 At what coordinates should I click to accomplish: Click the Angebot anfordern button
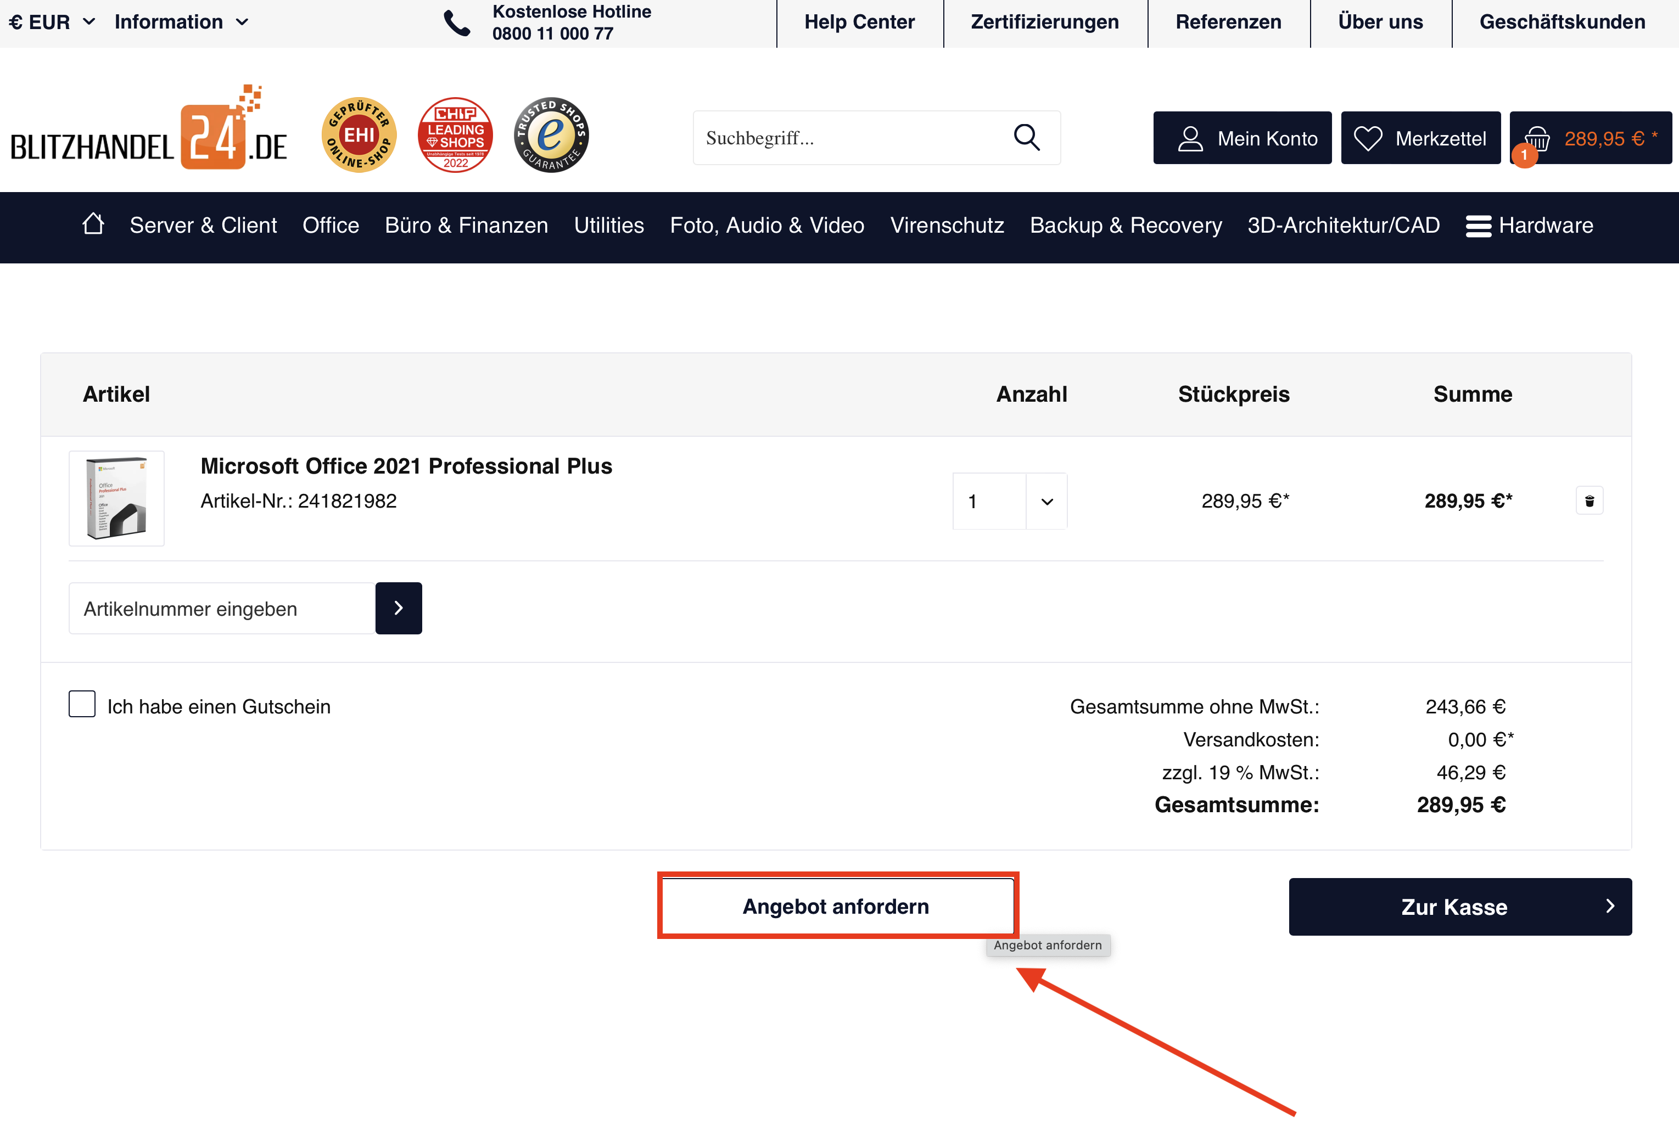(x=836, y=907)
